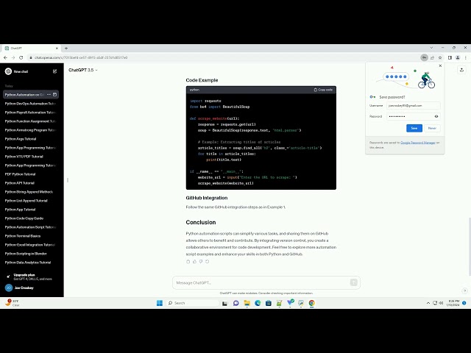Go forward in the browser
Image resolution: width=471 pixels, height=353 pixels.
coord(13,57)
